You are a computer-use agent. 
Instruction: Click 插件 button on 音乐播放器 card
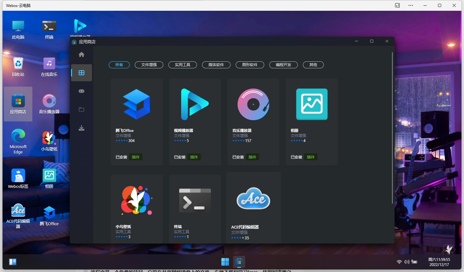(252, 157)
